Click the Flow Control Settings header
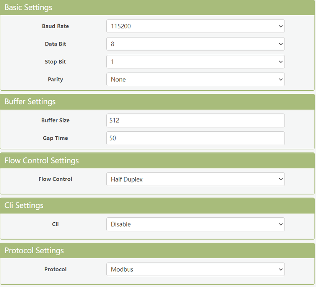 point(41,160)
